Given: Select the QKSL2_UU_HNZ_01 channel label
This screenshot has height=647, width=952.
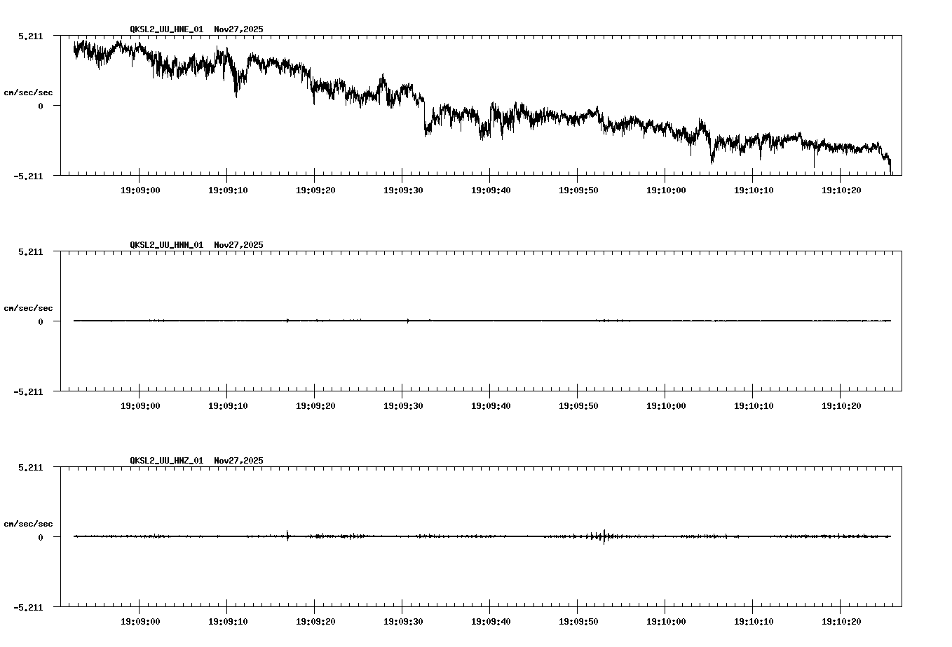Looking at the screenshot, I should click(x=165, y=461).
